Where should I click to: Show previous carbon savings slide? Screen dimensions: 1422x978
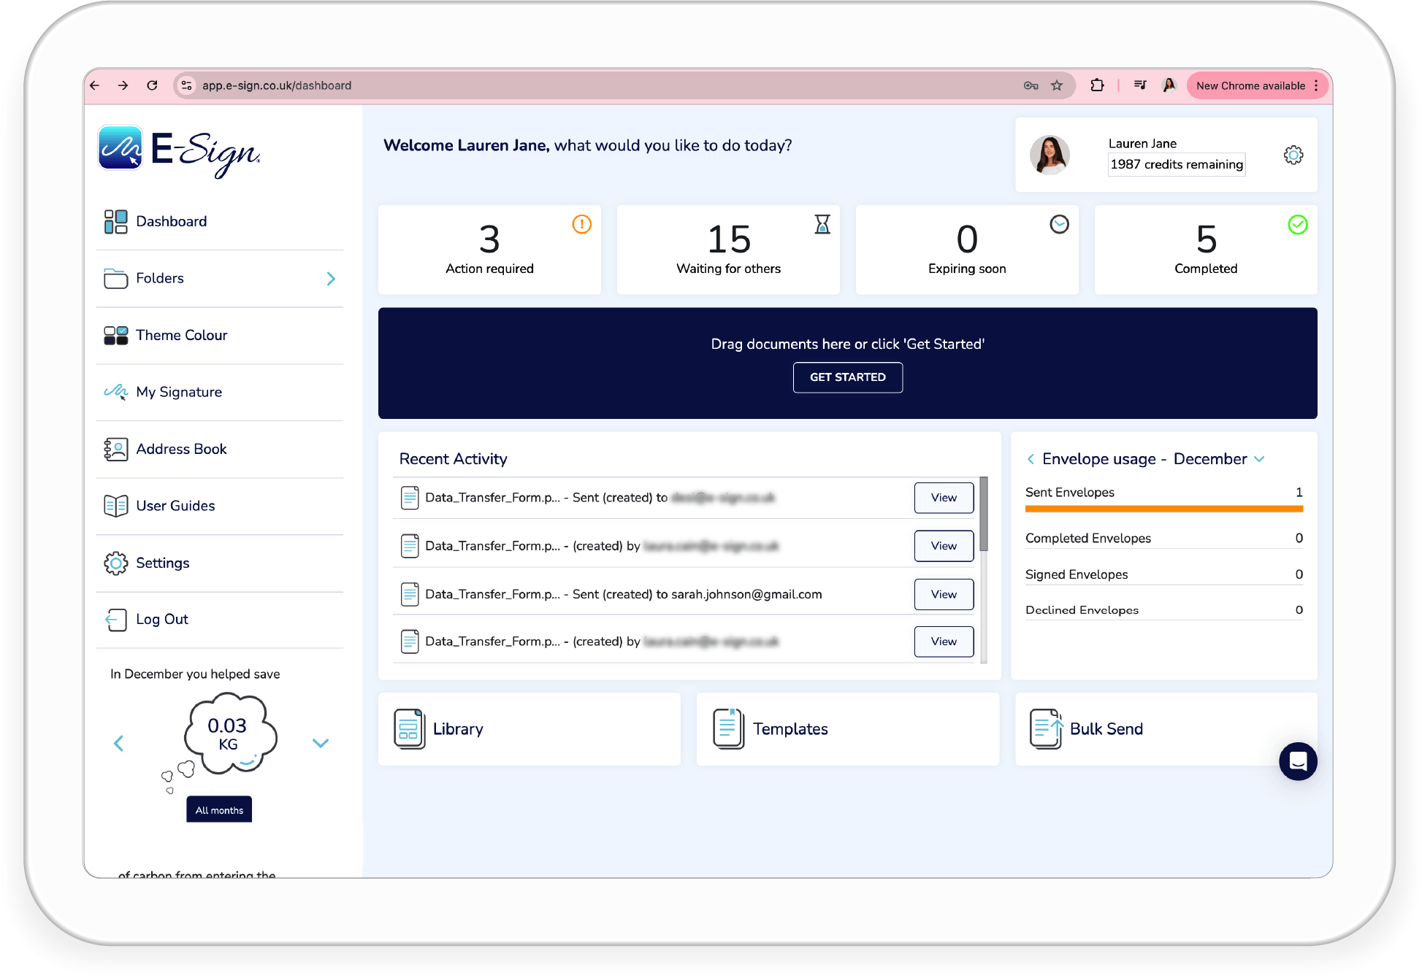click(118, 744)
